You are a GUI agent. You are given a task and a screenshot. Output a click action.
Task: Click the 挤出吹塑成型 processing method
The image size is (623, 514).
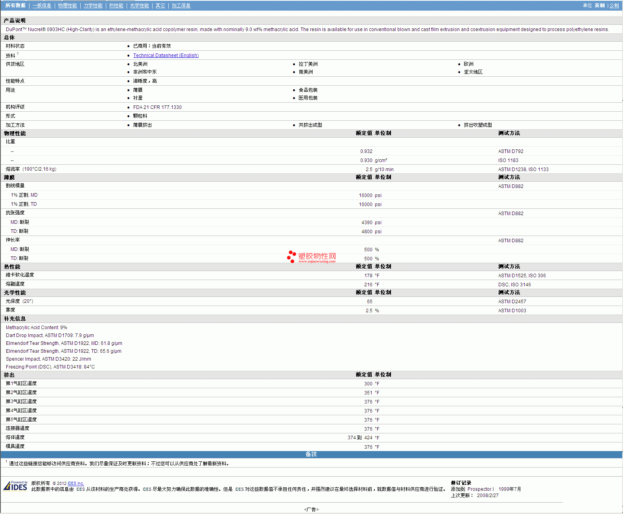(478, 125)
